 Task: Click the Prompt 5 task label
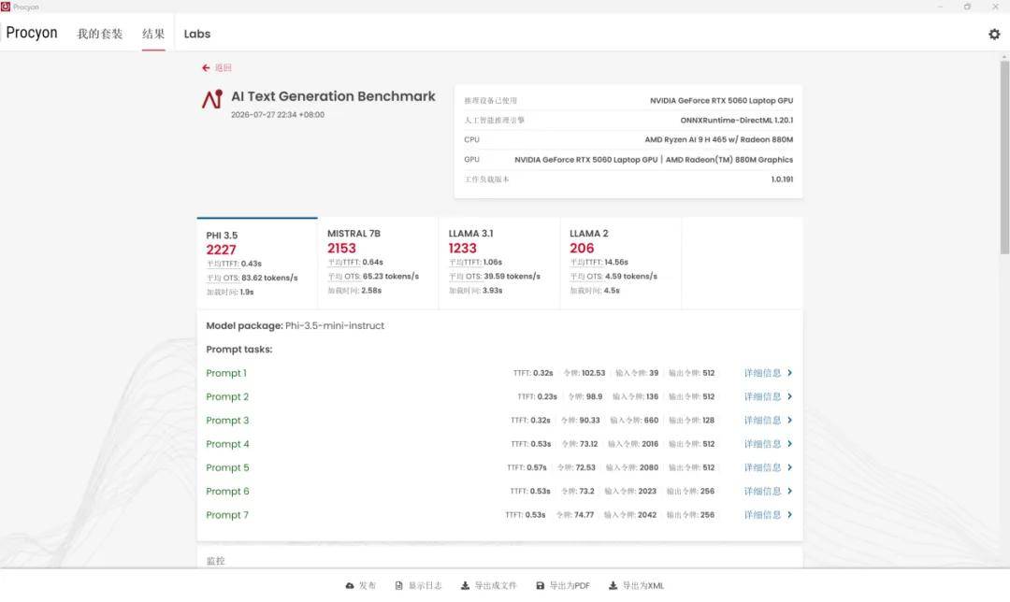click(x=227, y=467)
